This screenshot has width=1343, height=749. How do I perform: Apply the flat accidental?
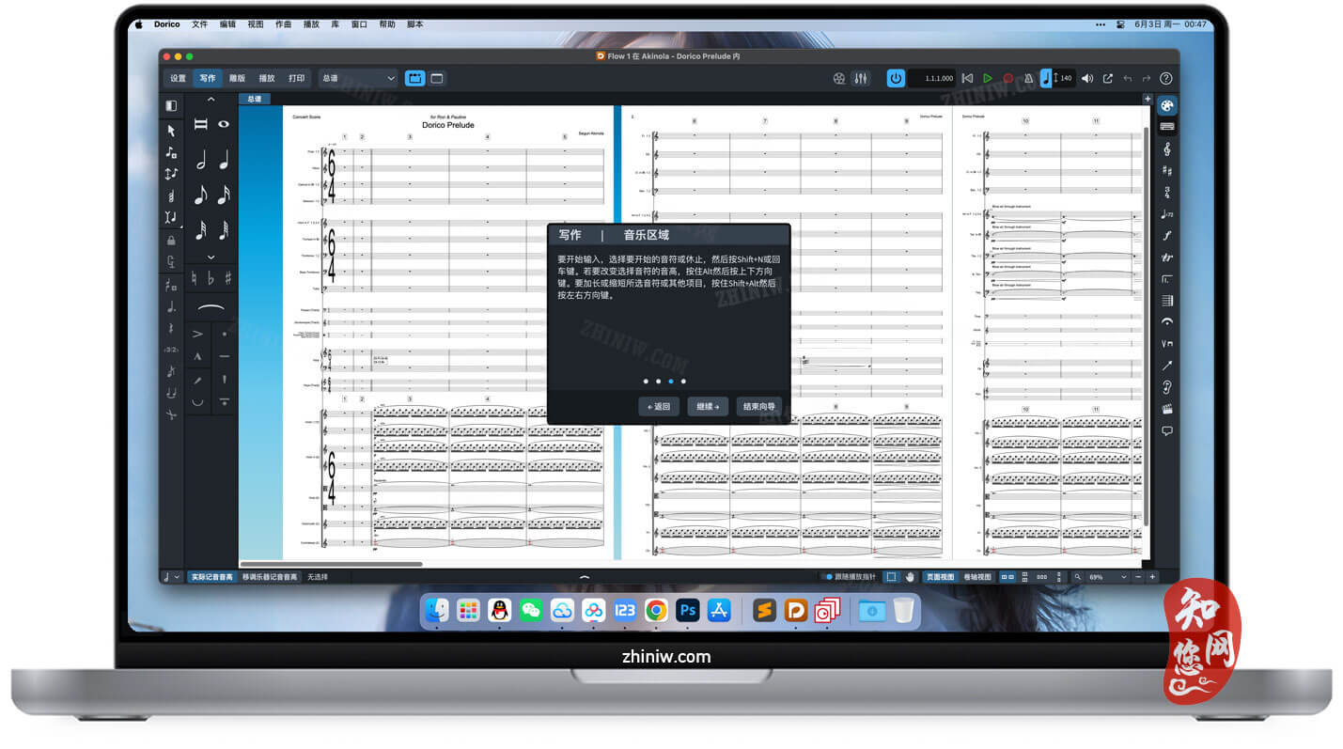point(211,278)
